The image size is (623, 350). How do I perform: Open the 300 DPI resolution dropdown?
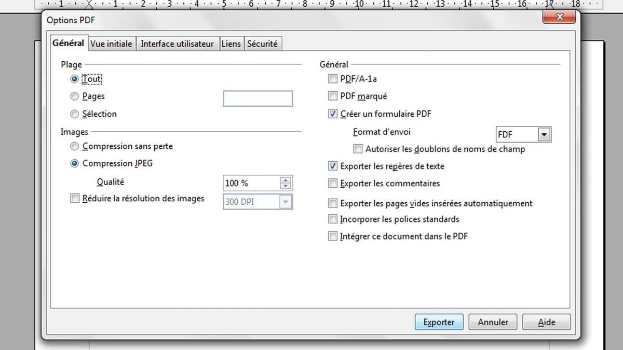(285, 202)
